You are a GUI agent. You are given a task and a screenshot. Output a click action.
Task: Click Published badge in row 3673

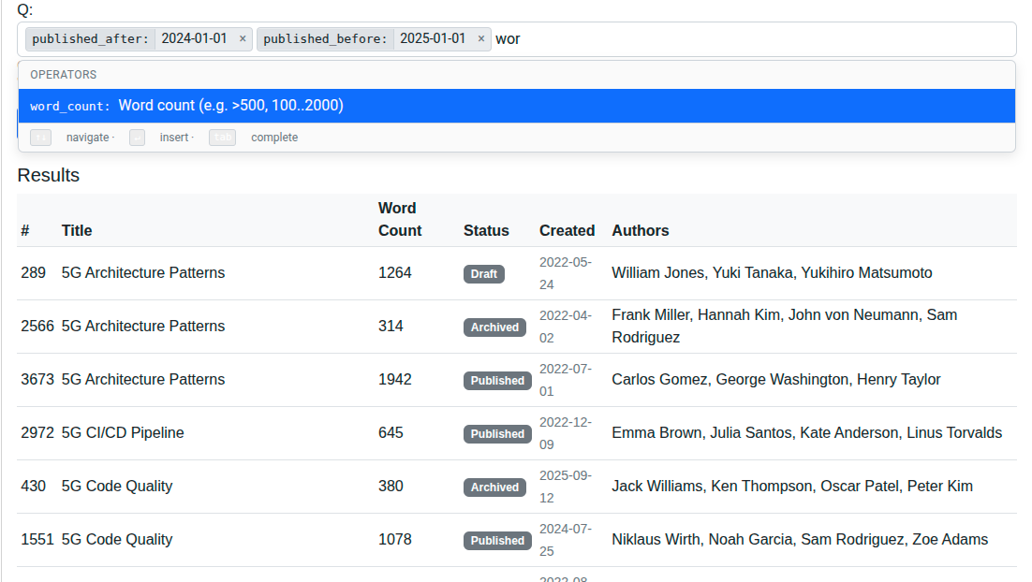coord(497,380)
